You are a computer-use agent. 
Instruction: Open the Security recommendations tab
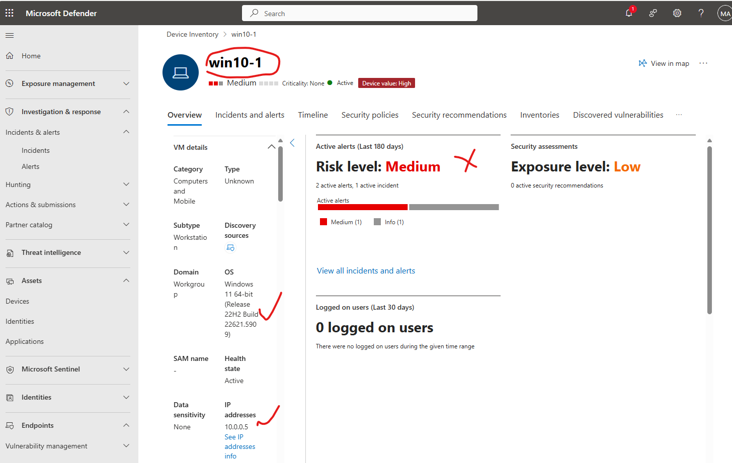(x=459, y=115)
